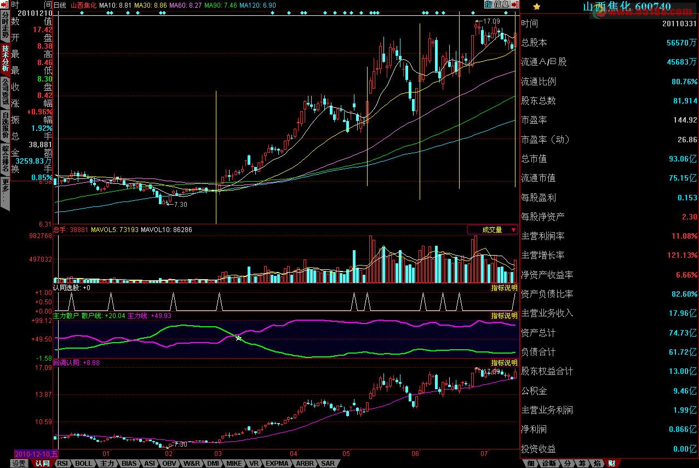Select the EXPMA indicator

pos(277,463)
